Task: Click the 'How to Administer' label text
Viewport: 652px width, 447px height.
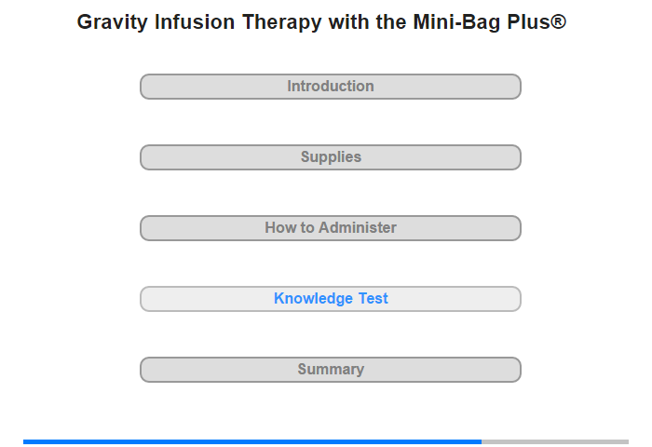Action: 331,228
